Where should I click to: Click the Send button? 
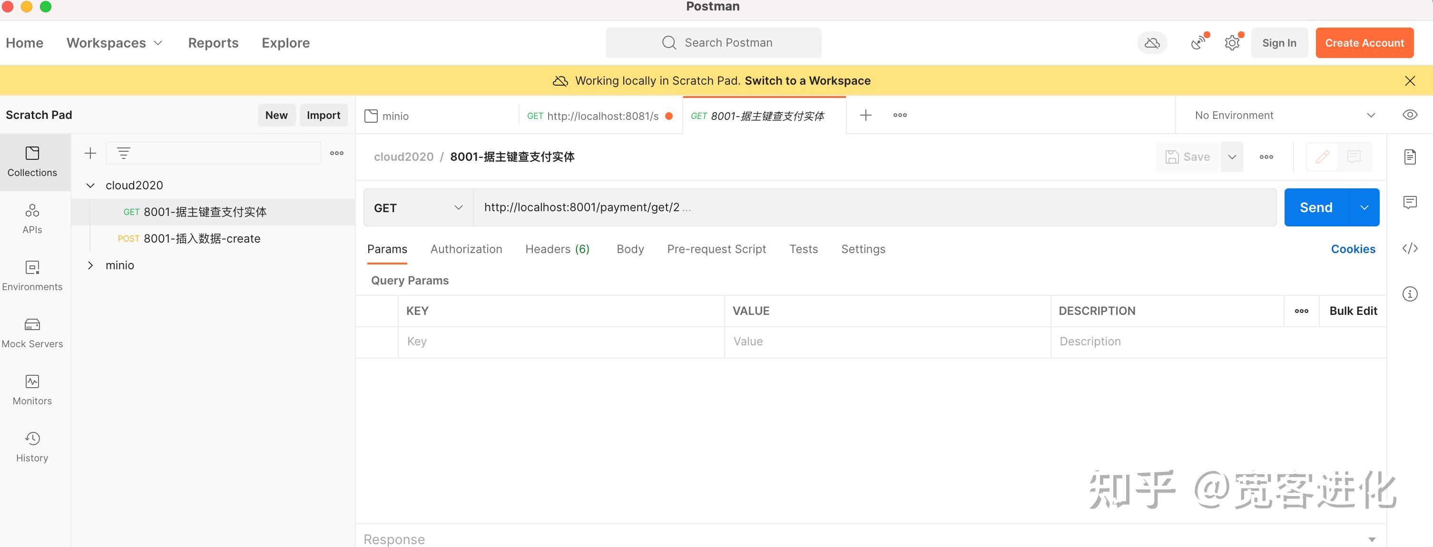1316,207
